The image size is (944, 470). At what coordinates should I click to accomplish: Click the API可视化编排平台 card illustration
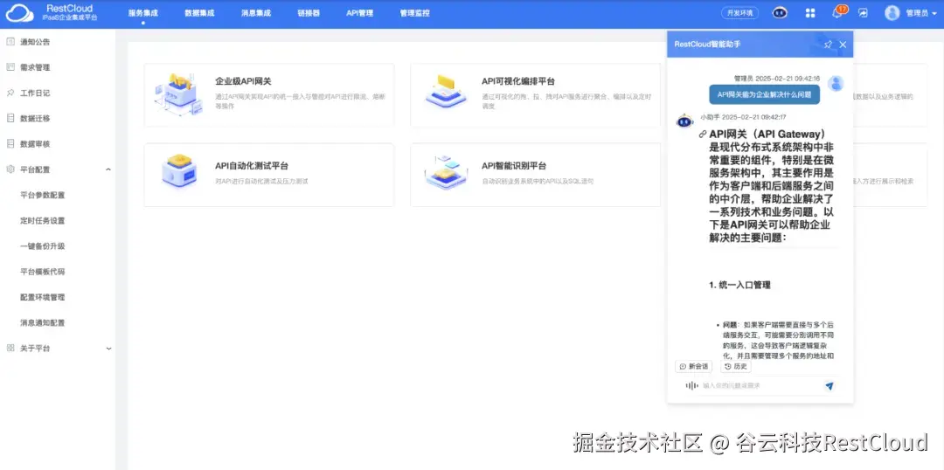[446, 92]
